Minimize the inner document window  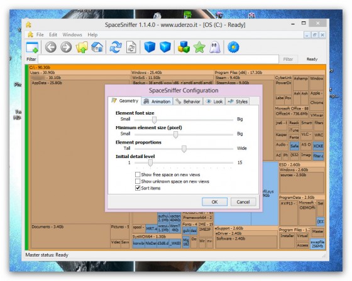click(307, 35)
